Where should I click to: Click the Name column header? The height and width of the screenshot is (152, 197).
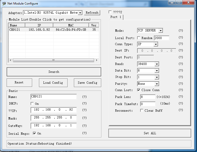[17, 25]
